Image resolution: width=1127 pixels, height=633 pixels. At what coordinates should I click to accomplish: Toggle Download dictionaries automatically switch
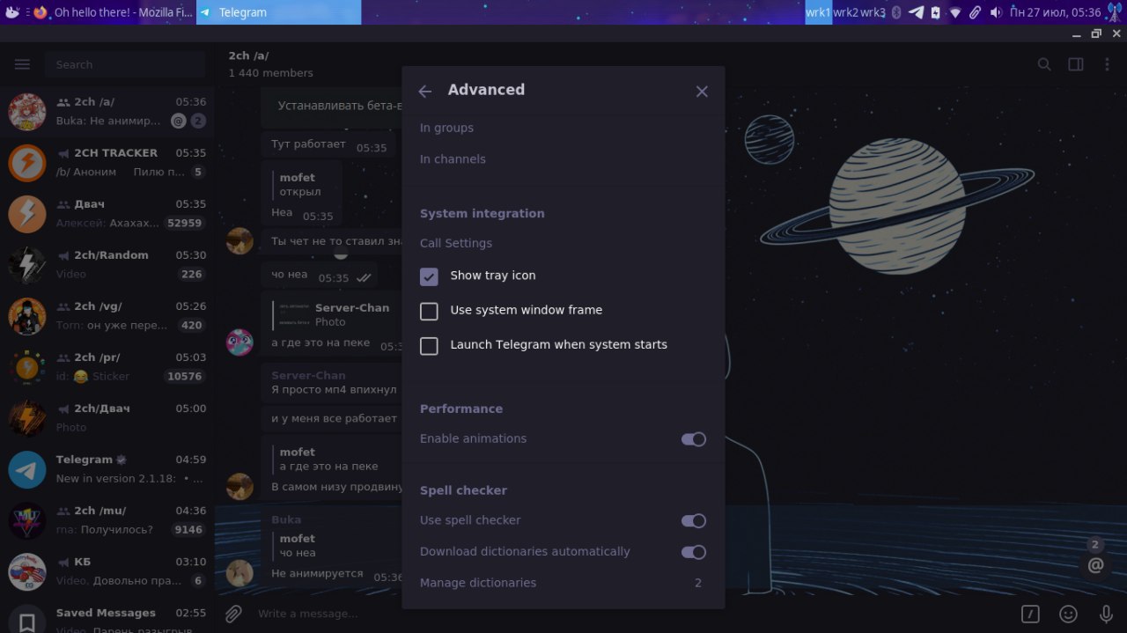tap(694, 552)
